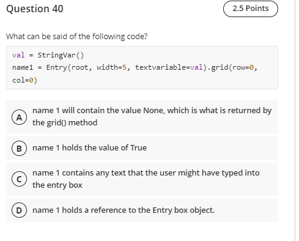Screen dimensions: 299x241
Task: Choose option B circle
Action: 19,148
